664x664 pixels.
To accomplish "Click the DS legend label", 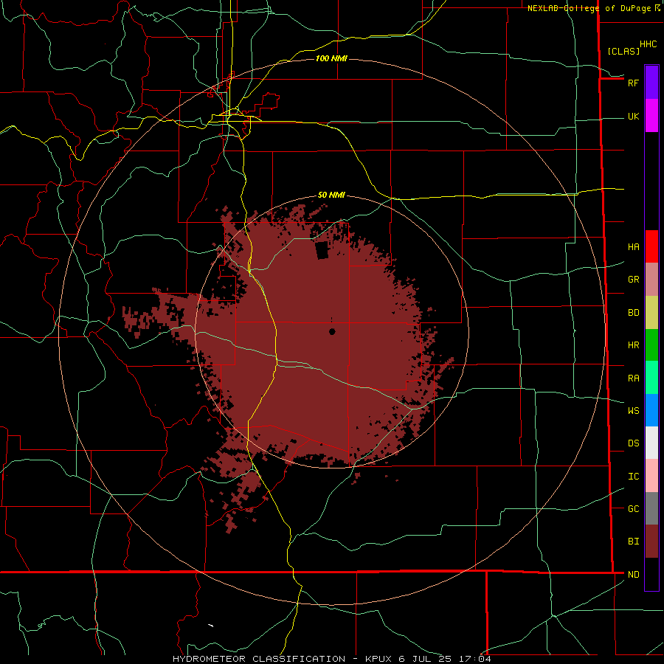I will [634, 443].
